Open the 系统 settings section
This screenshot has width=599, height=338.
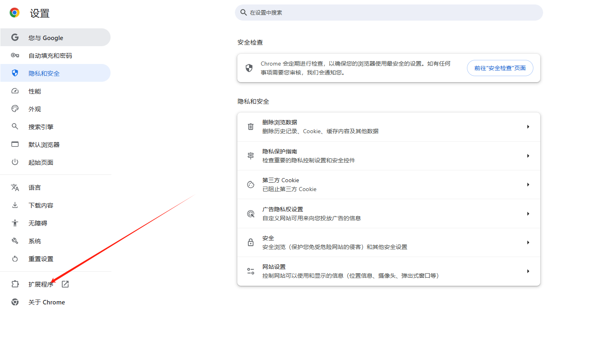pyautogui.click(x=55, y=241)
